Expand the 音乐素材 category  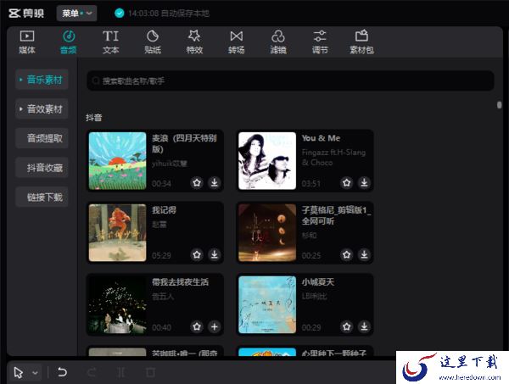[42, 80]
